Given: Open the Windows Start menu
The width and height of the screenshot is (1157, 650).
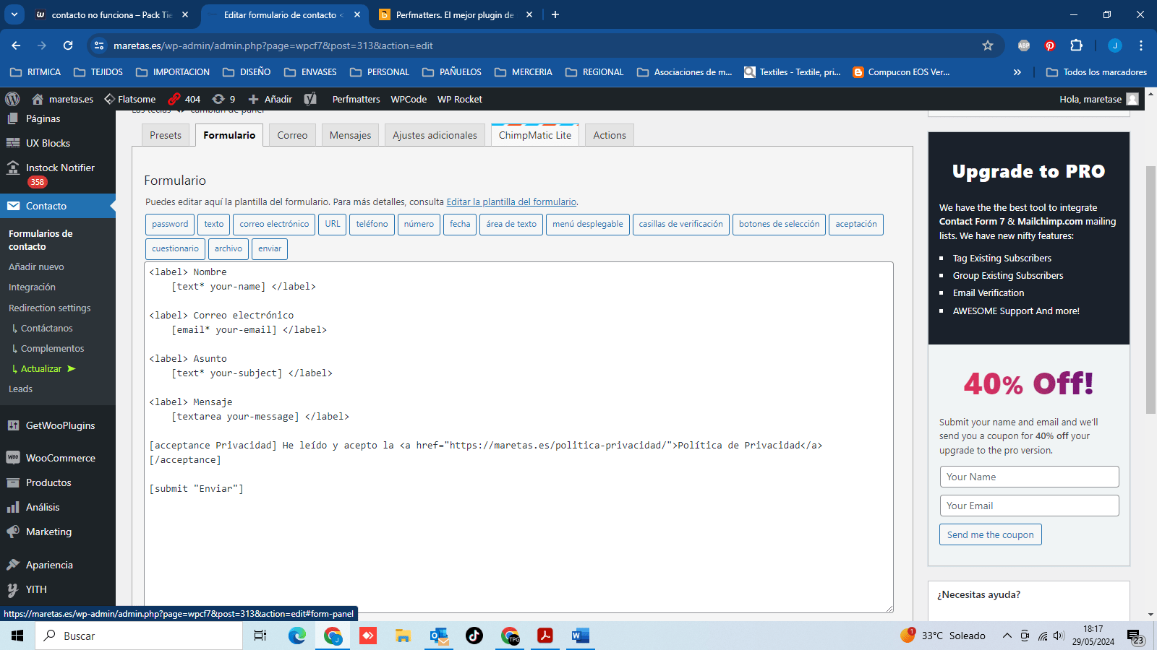Looking at the screenshot, I should [x=17, y=636].
